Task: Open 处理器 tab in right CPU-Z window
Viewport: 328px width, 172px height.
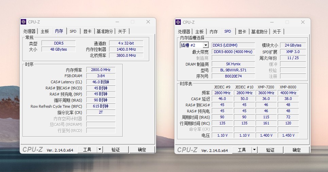Action: pos(184,32)
